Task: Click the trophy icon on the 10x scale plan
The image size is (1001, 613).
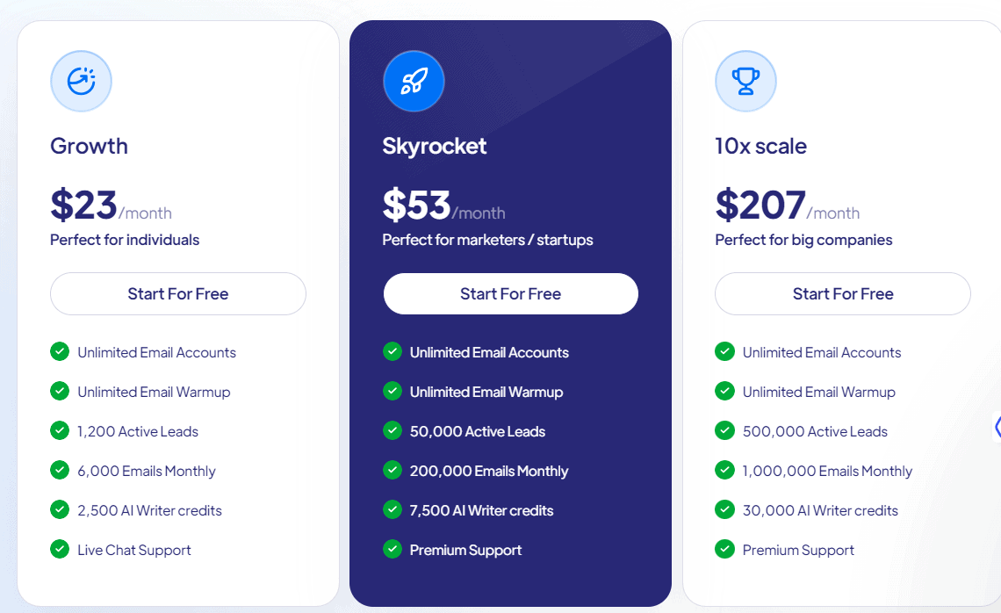Action: tap(745, 81)
